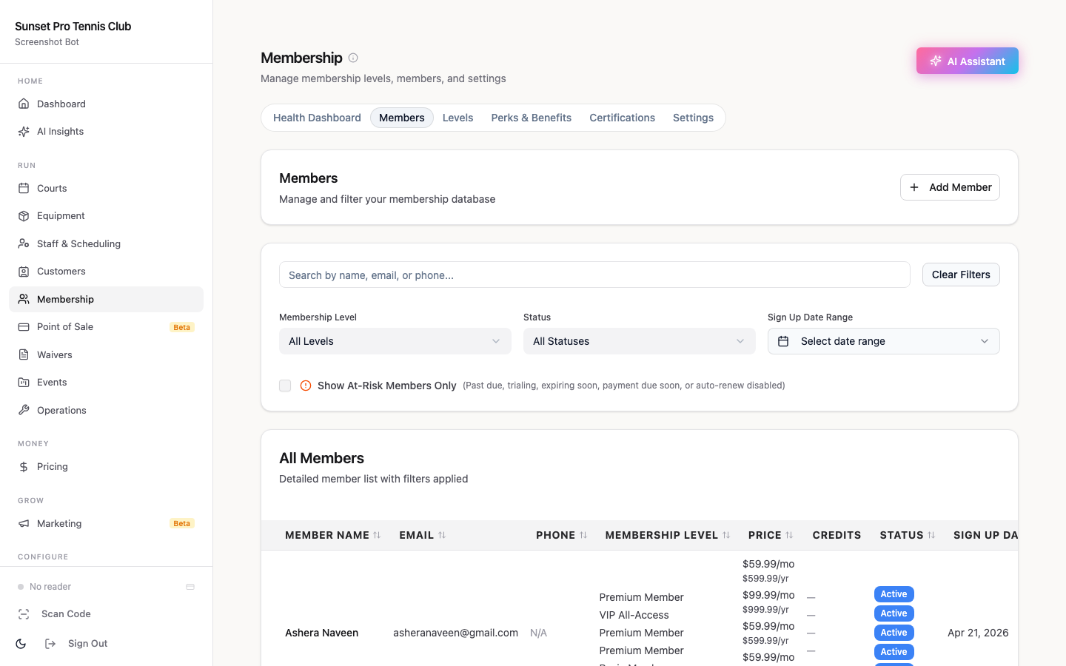
Task: Click the Credits column header
Action: 837,535
